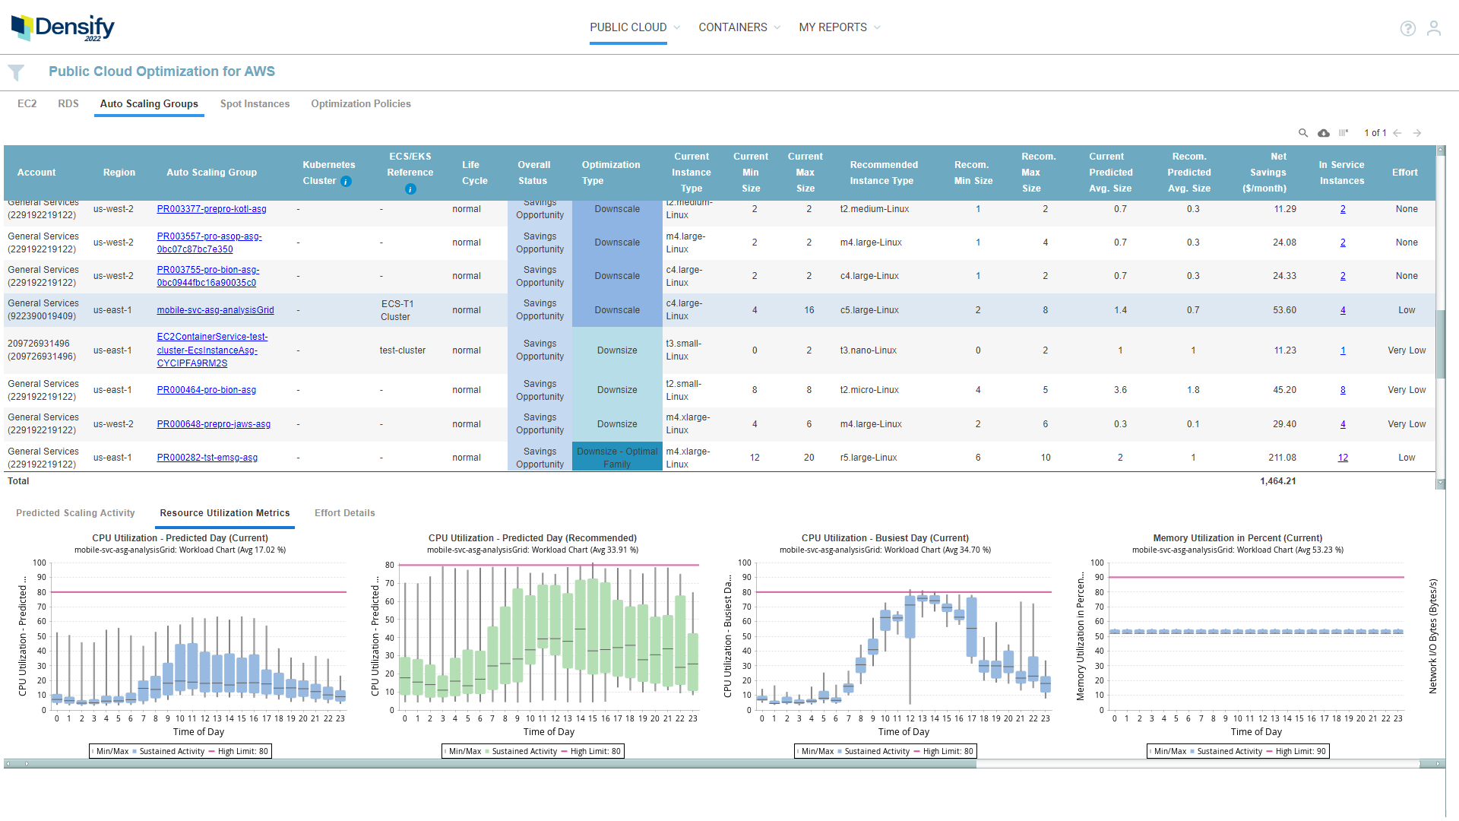Open PR003755-pro-bion-asg link
1459x821 pixels.
click(208, 276)
